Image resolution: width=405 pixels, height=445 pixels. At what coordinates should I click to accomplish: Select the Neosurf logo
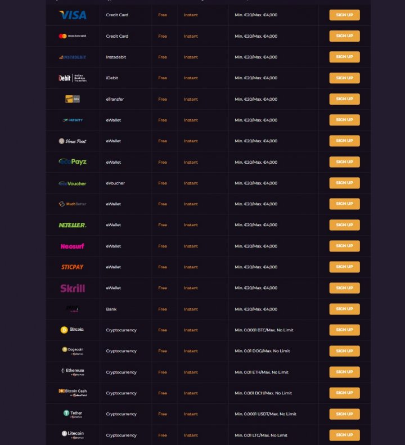[x=73, y=246]
